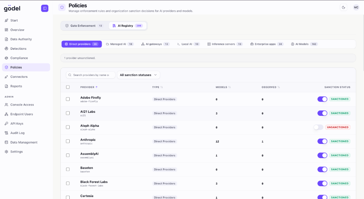Sort by Provider column arrow
The image size is (364, 199).
click(x=97, y=87)
